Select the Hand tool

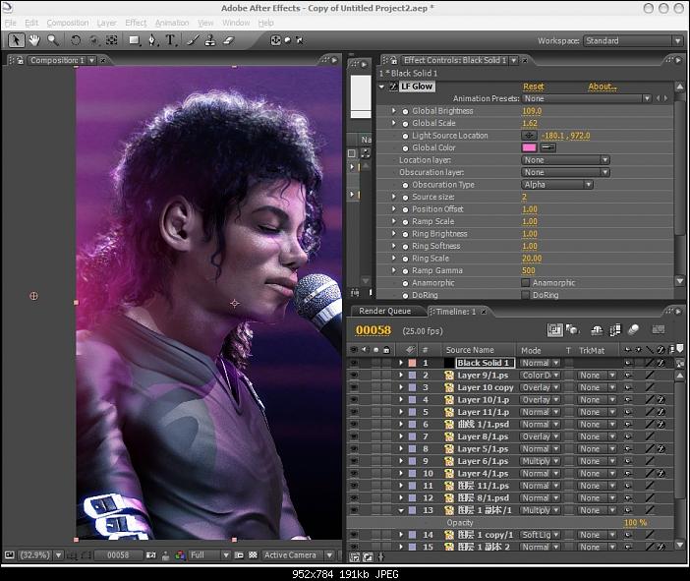click(34, 40)
